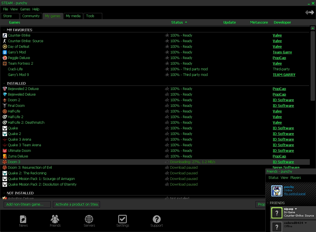Viewport: 316px width, 232px height.
Task: Toggle favorite star for Doom 3: Resurrection of Evil
Action: click(x=167, y=168)
